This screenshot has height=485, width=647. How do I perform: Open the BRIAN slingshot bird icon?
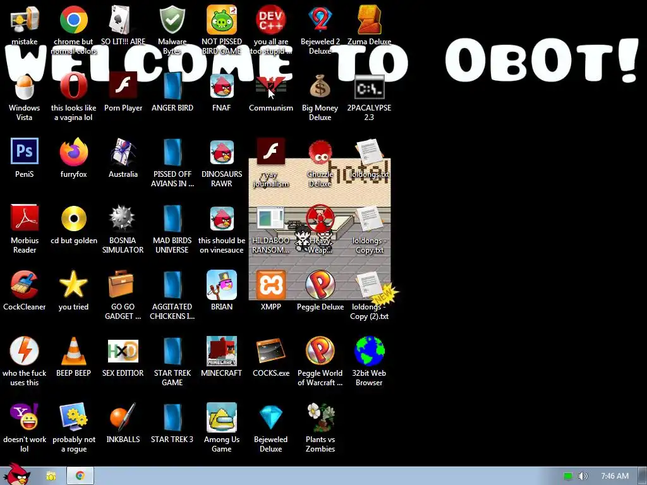222,285
